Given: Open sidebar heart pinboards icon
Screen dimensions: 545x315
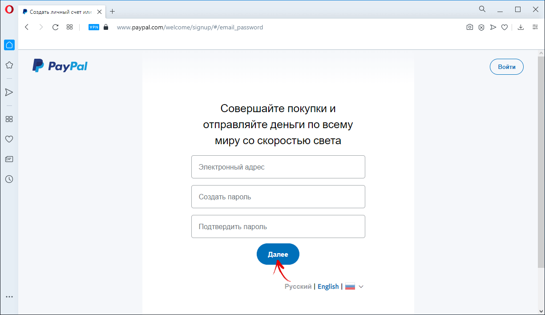Looking at the screenshot, I should 9,139.
